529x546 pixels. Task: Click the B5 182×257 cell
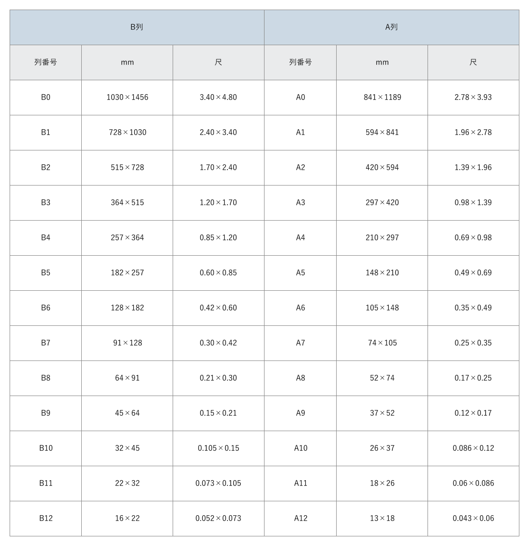tap(127, 273)
